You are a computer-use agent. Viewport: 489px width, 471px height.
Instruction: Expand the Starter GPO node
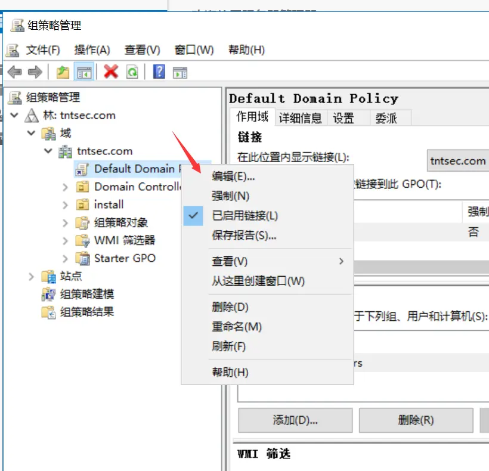click(65, 258)
